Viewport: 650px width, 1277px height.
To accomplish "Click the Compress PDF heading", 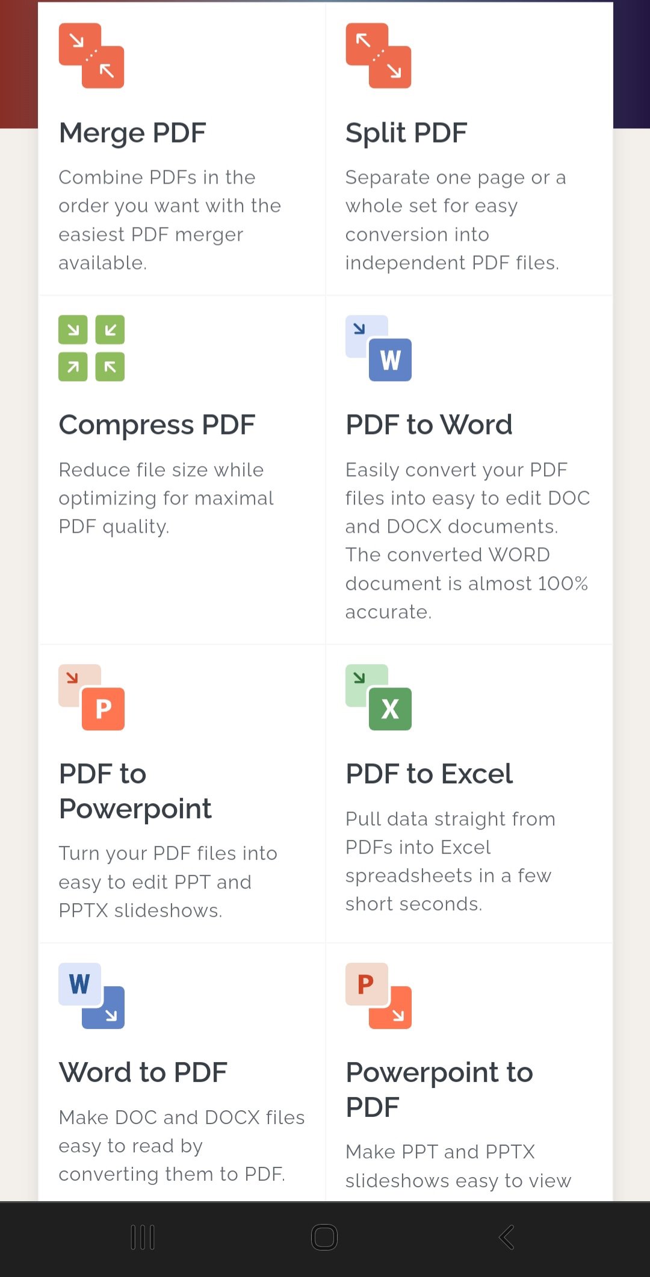I will [158, 424].
